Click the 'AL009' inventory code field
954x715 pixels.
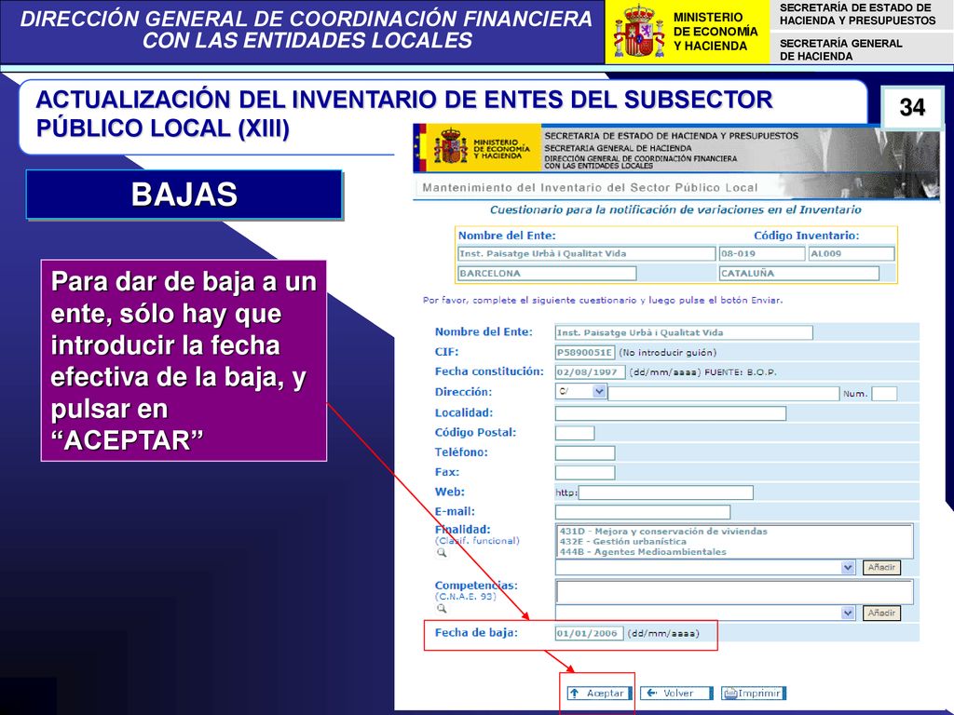(x=852, y=253)
